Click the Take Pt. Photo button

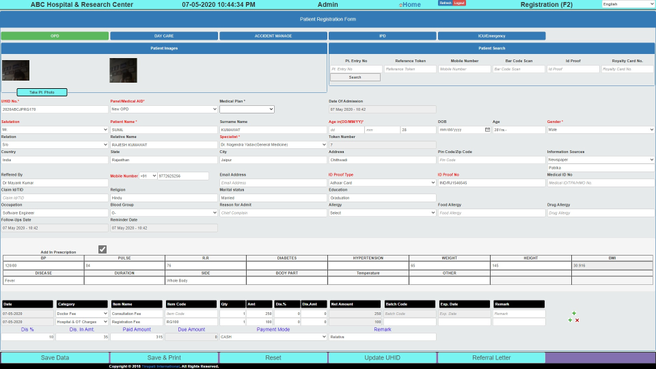click(42, 92)
